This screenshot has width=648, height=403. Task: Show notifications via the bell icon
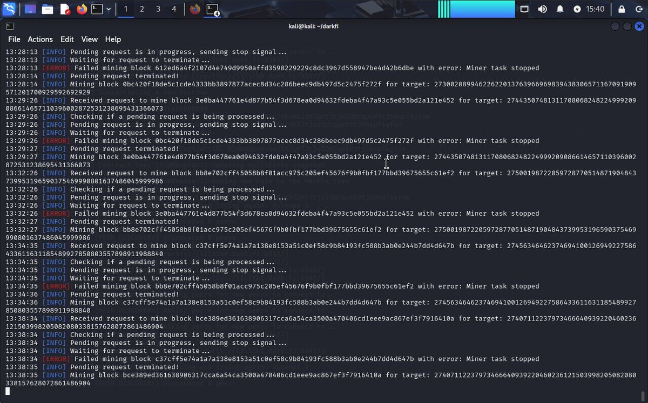560,9
